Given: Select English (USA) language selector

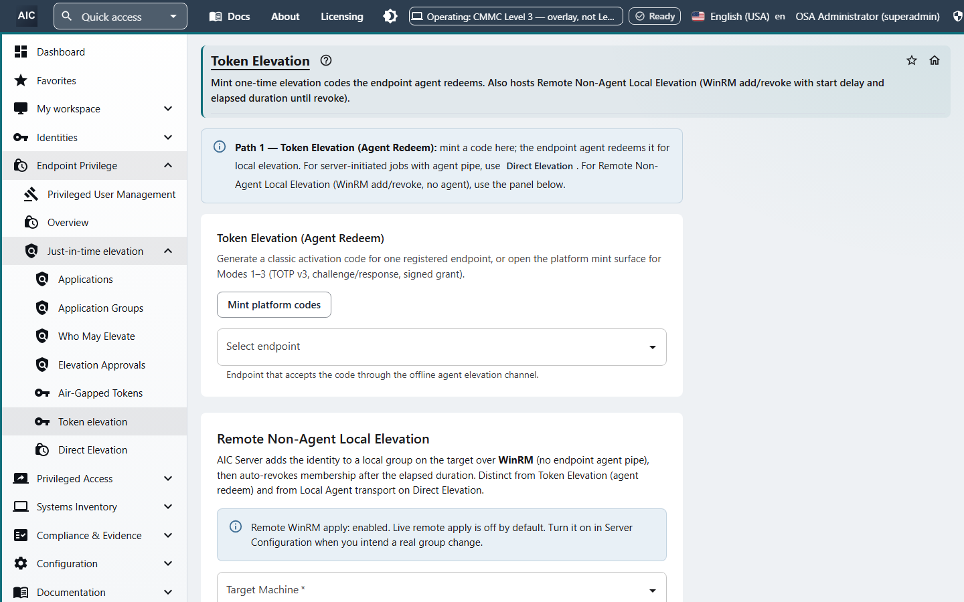Looking at the screenshot, I should click(738, 16).
